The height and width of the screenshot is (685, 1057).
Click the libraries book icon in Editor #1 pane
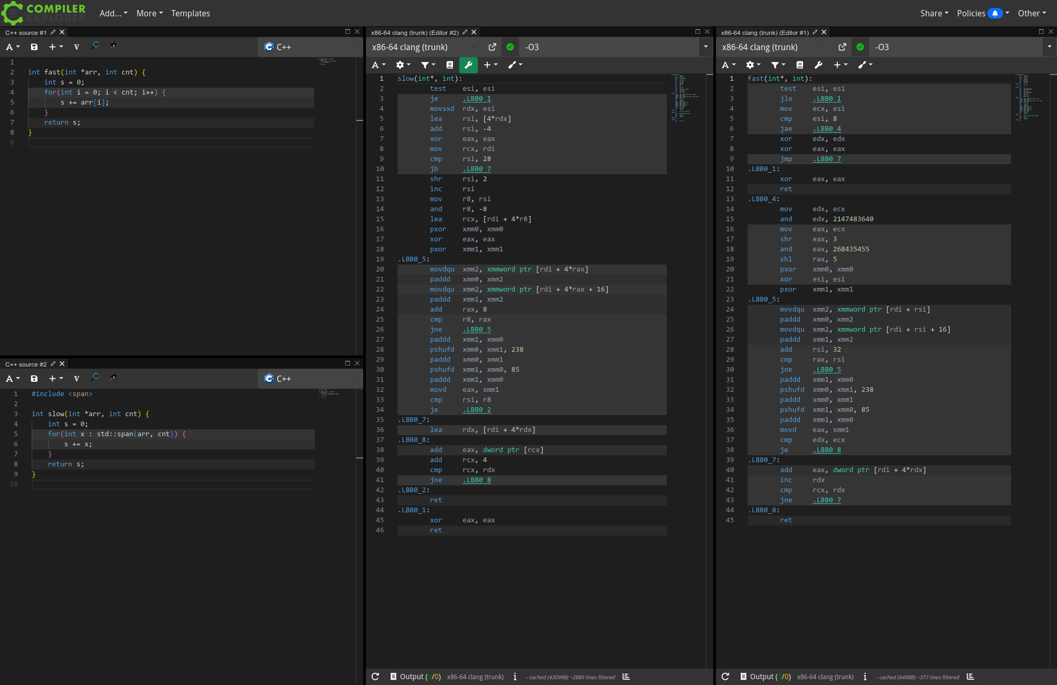pos(800,65)
